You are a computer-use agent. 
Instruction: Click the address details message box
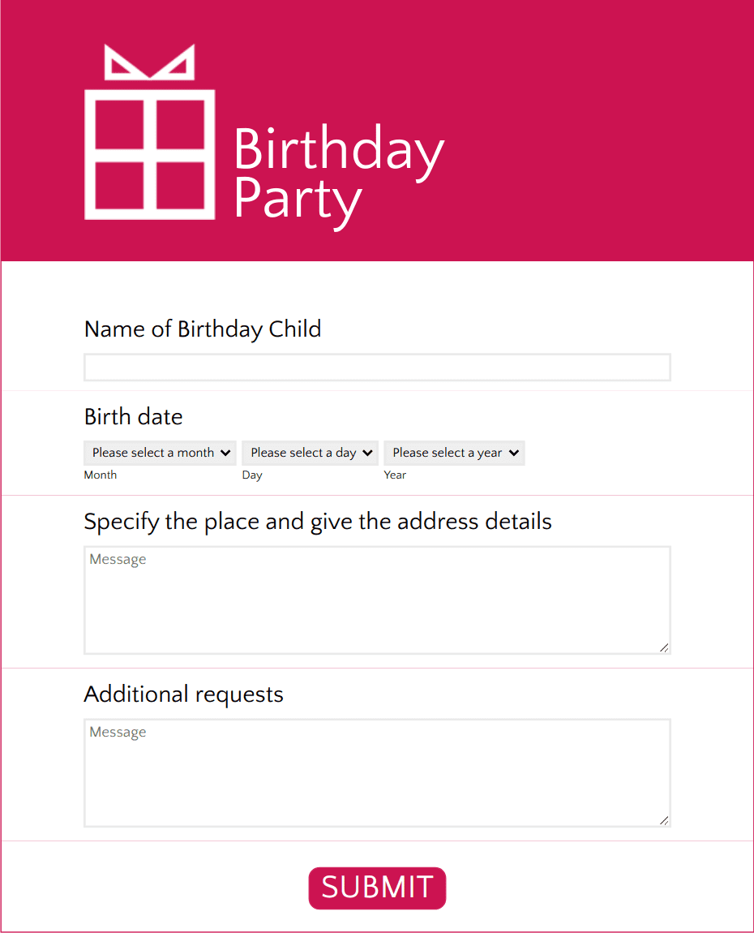point(377,600)
